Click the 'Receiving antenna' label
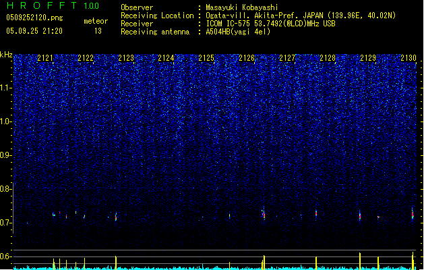This screenshot has height=270, width=424. [155, 32]
